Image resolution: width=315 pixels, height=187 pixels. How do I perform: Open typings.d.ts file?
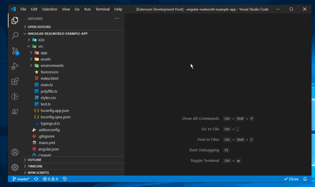coord(73,124)
